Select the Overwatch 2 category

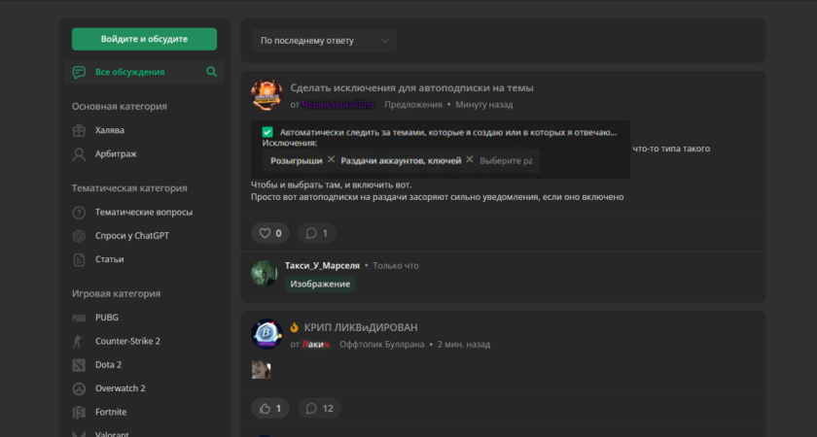point(121,388)
